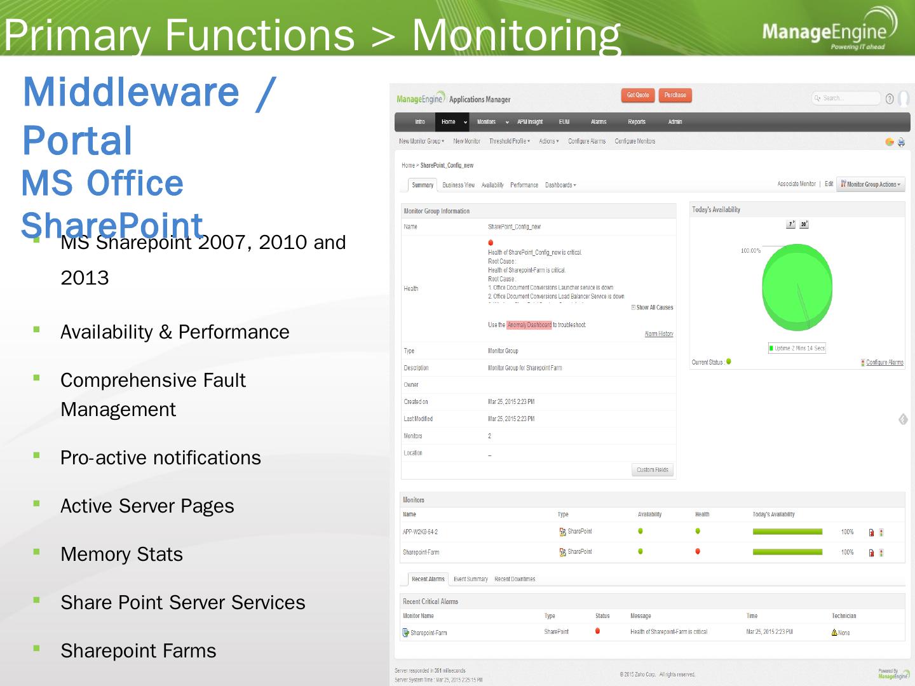915x686 pixels.
Task: Open the Intro menu tab
Action: coord(420,122)
